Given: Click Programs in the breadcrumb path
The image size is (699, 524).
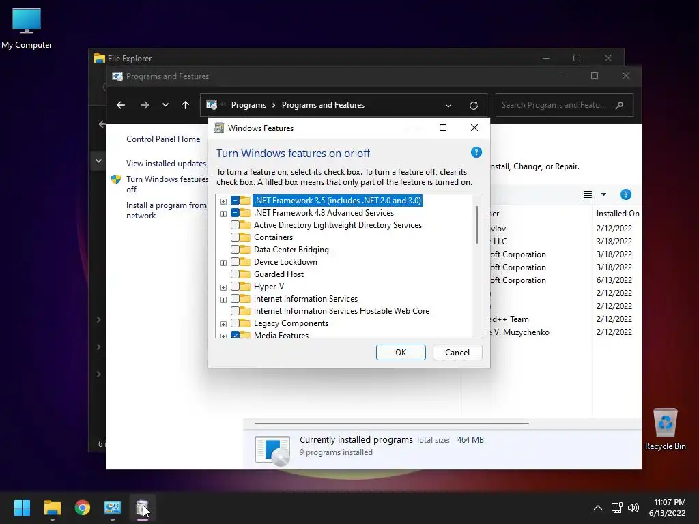Looking at the screenshot, I should click(248, 105).
